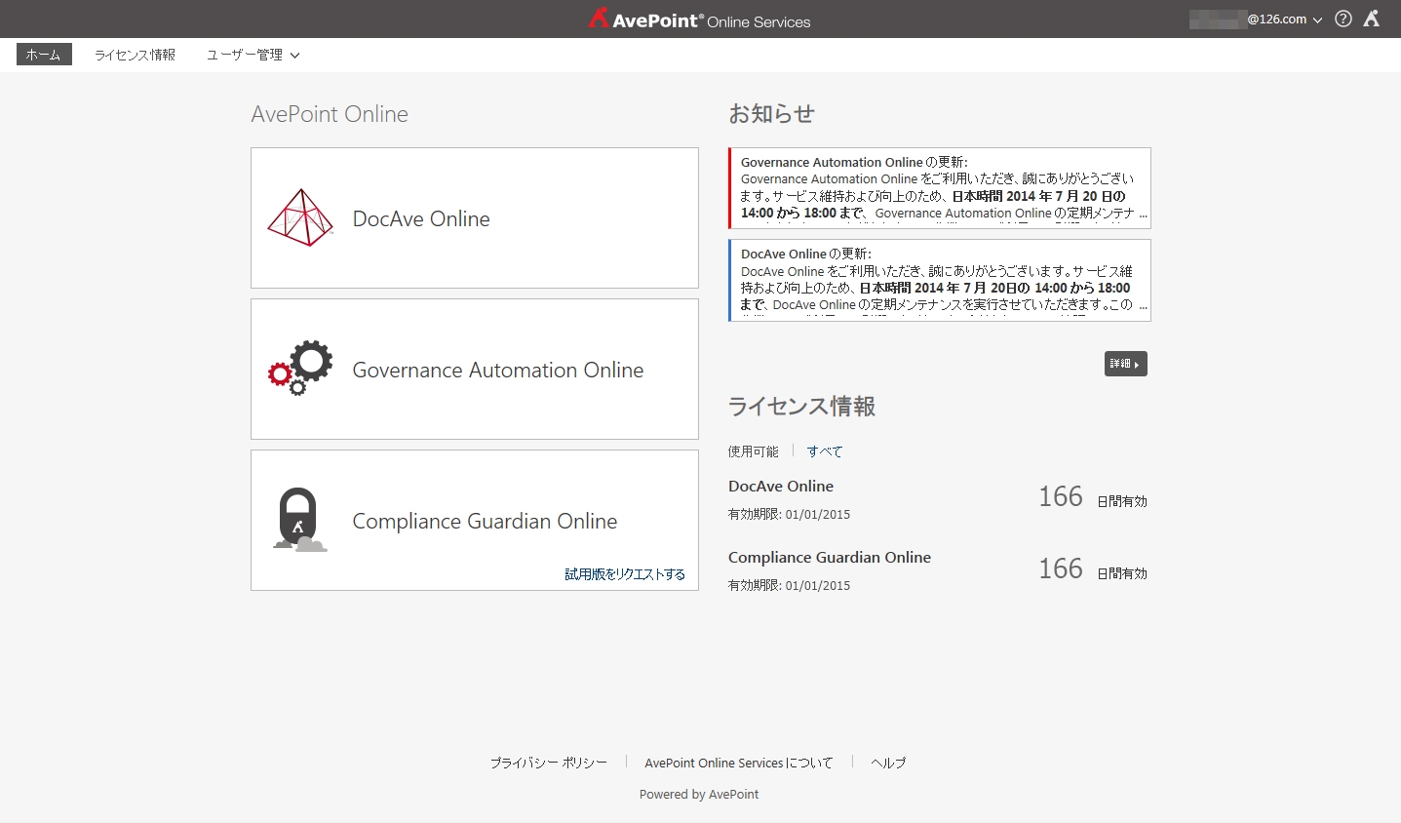1401x823 pixels.
Task: Click the Governance Automation gears icon
Action: pos(300,369)
